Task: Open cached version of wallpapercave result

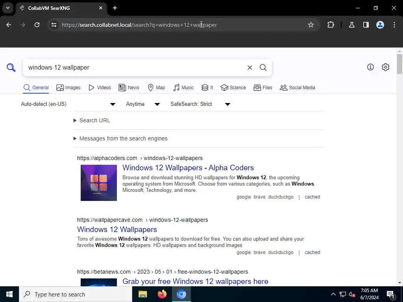Action: tap(312, 252)
